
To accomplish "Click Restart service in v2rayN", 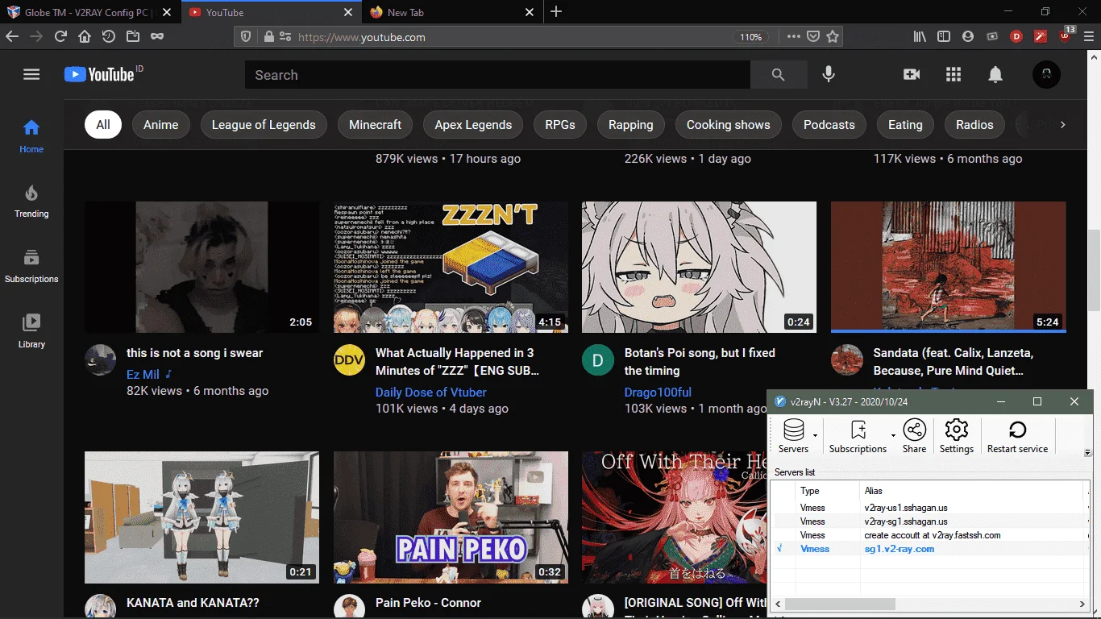I will click(x=1017, y=436).
